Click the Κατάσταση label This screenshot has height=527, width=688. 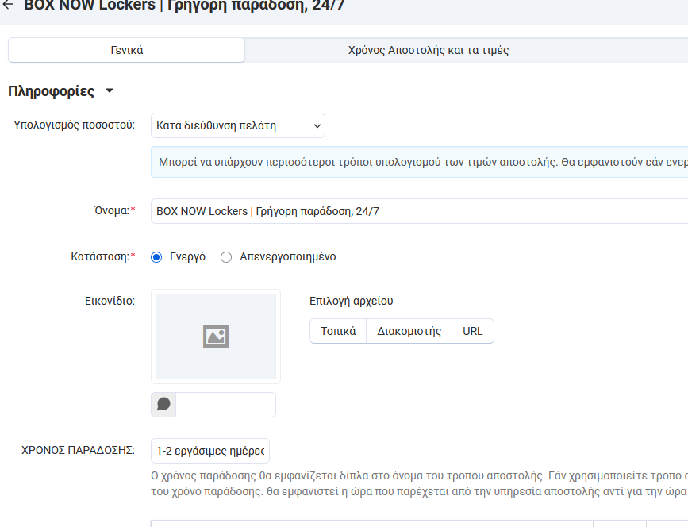103,256
